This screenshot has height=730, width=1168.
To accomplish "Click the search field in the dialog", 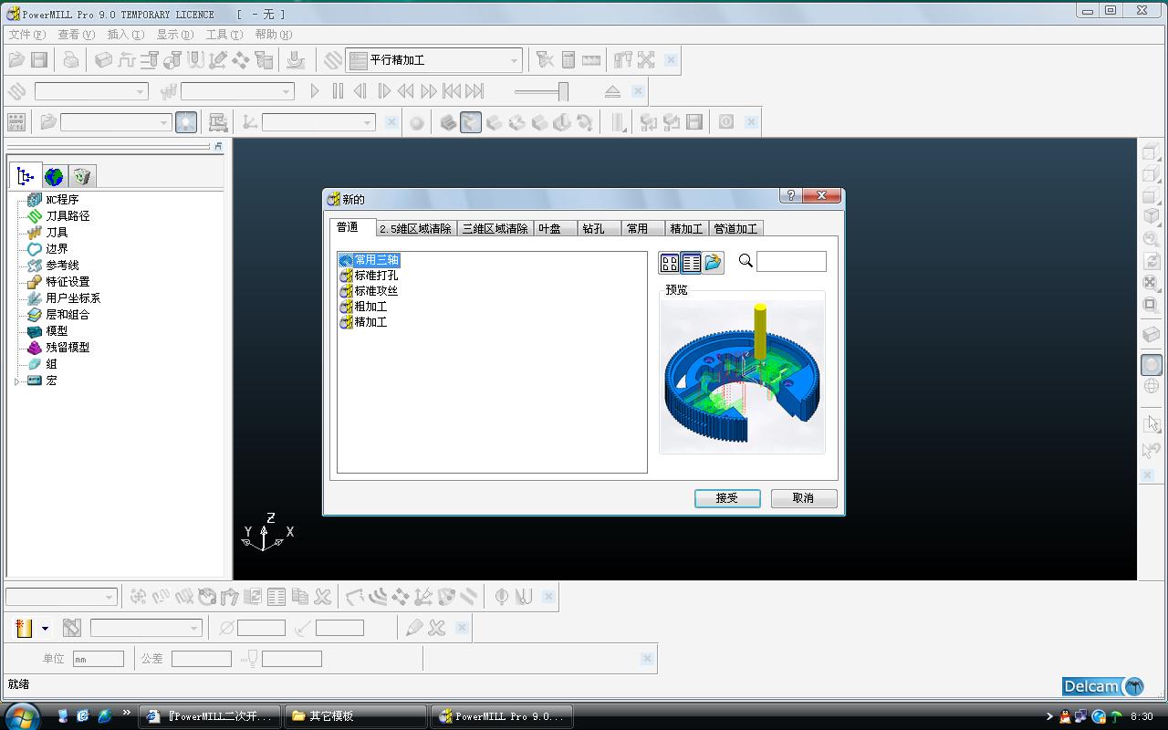I will tap(792, 262).
